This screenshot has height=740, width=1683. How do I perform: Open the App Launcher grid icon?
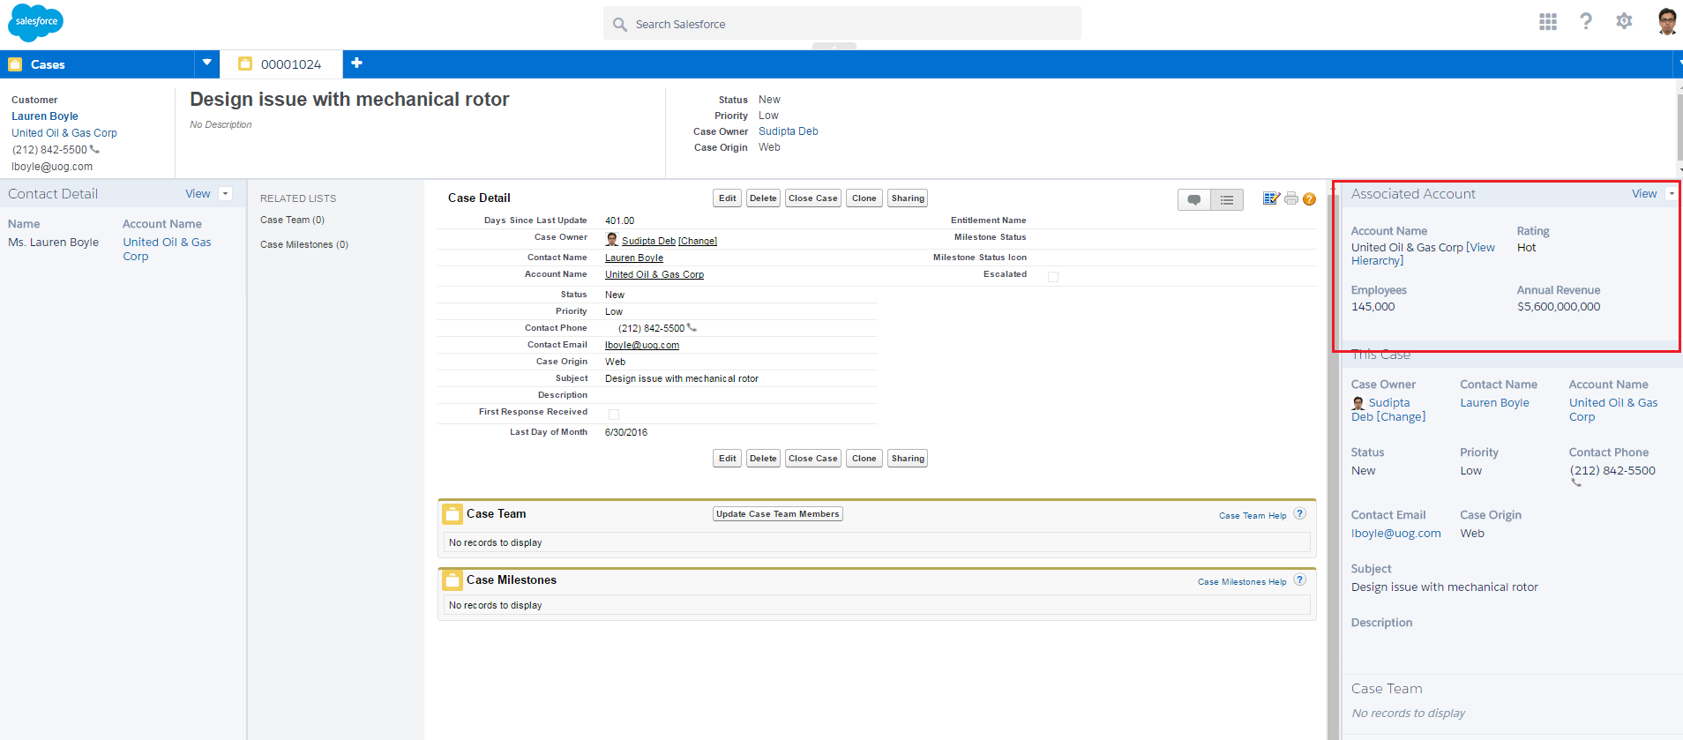tap(1548, 21)
